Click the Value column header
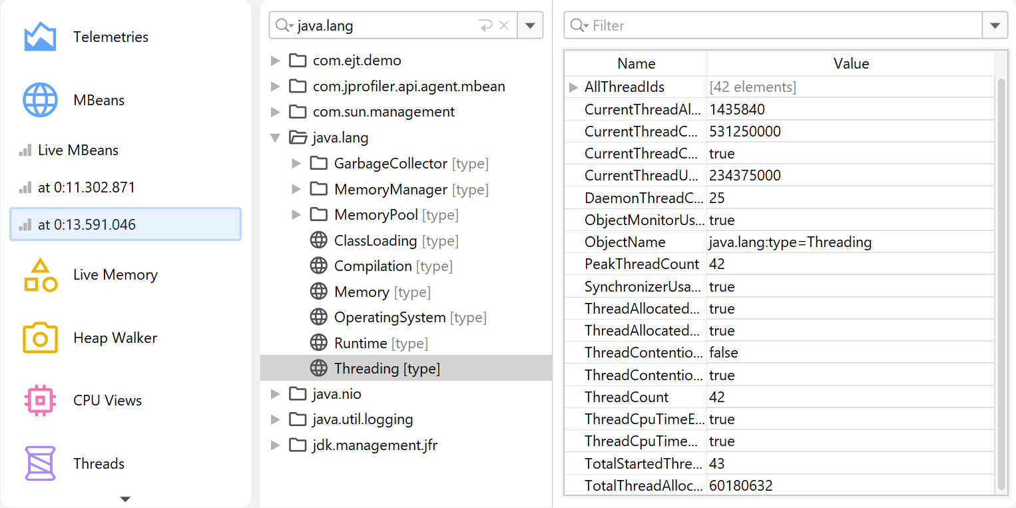The width and height of the screenshot is (1016, 508). pyautogui.click(x=850, y=64)
